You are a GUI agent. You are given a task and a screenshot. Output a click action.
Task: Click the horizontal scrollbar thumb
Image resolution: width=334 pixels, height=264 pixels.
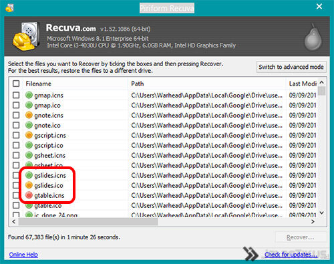pos(88,222)
